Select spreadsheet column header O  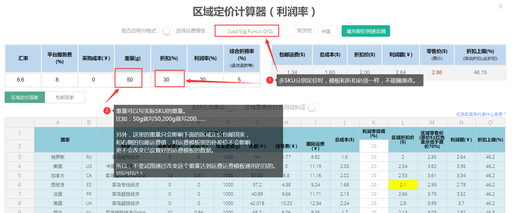(490, 122)
